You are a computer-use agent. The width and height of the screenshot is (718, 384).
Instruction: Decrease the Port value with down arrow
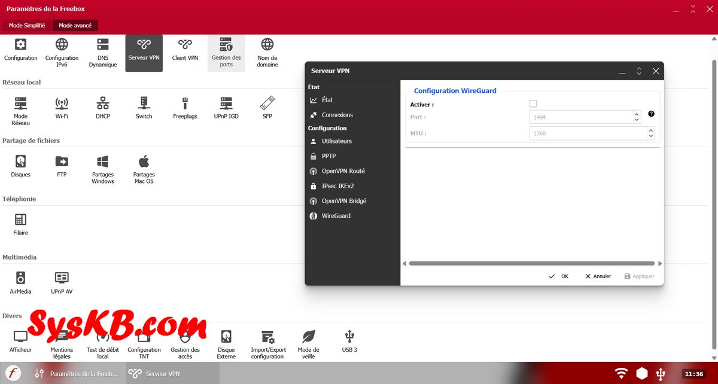[637, 121]
